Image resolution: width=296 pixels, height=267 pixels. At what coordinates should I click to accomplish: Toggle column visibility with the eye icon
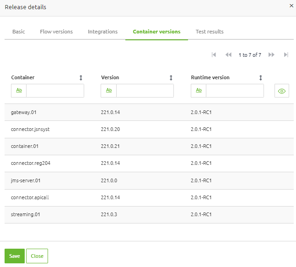(x=282, y=91)
